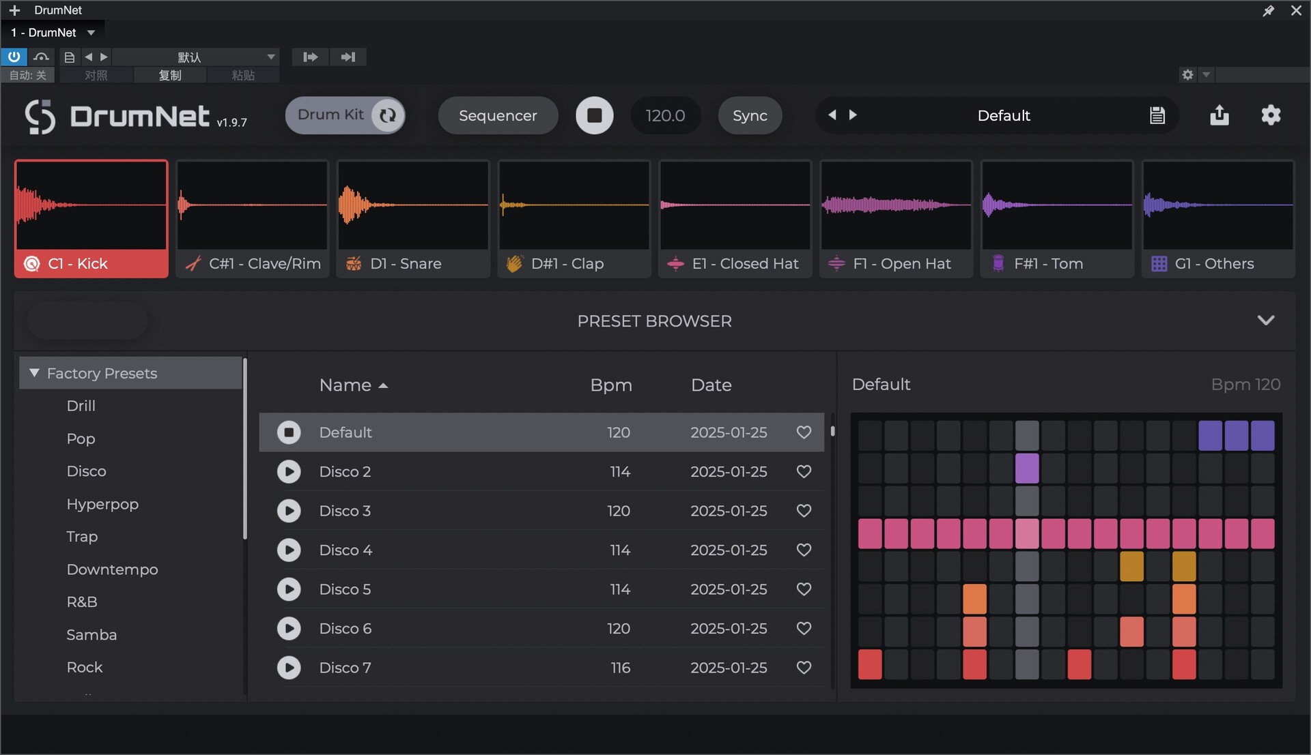
Task: Select the Pop preset category
Action: (x=81, y=439)
